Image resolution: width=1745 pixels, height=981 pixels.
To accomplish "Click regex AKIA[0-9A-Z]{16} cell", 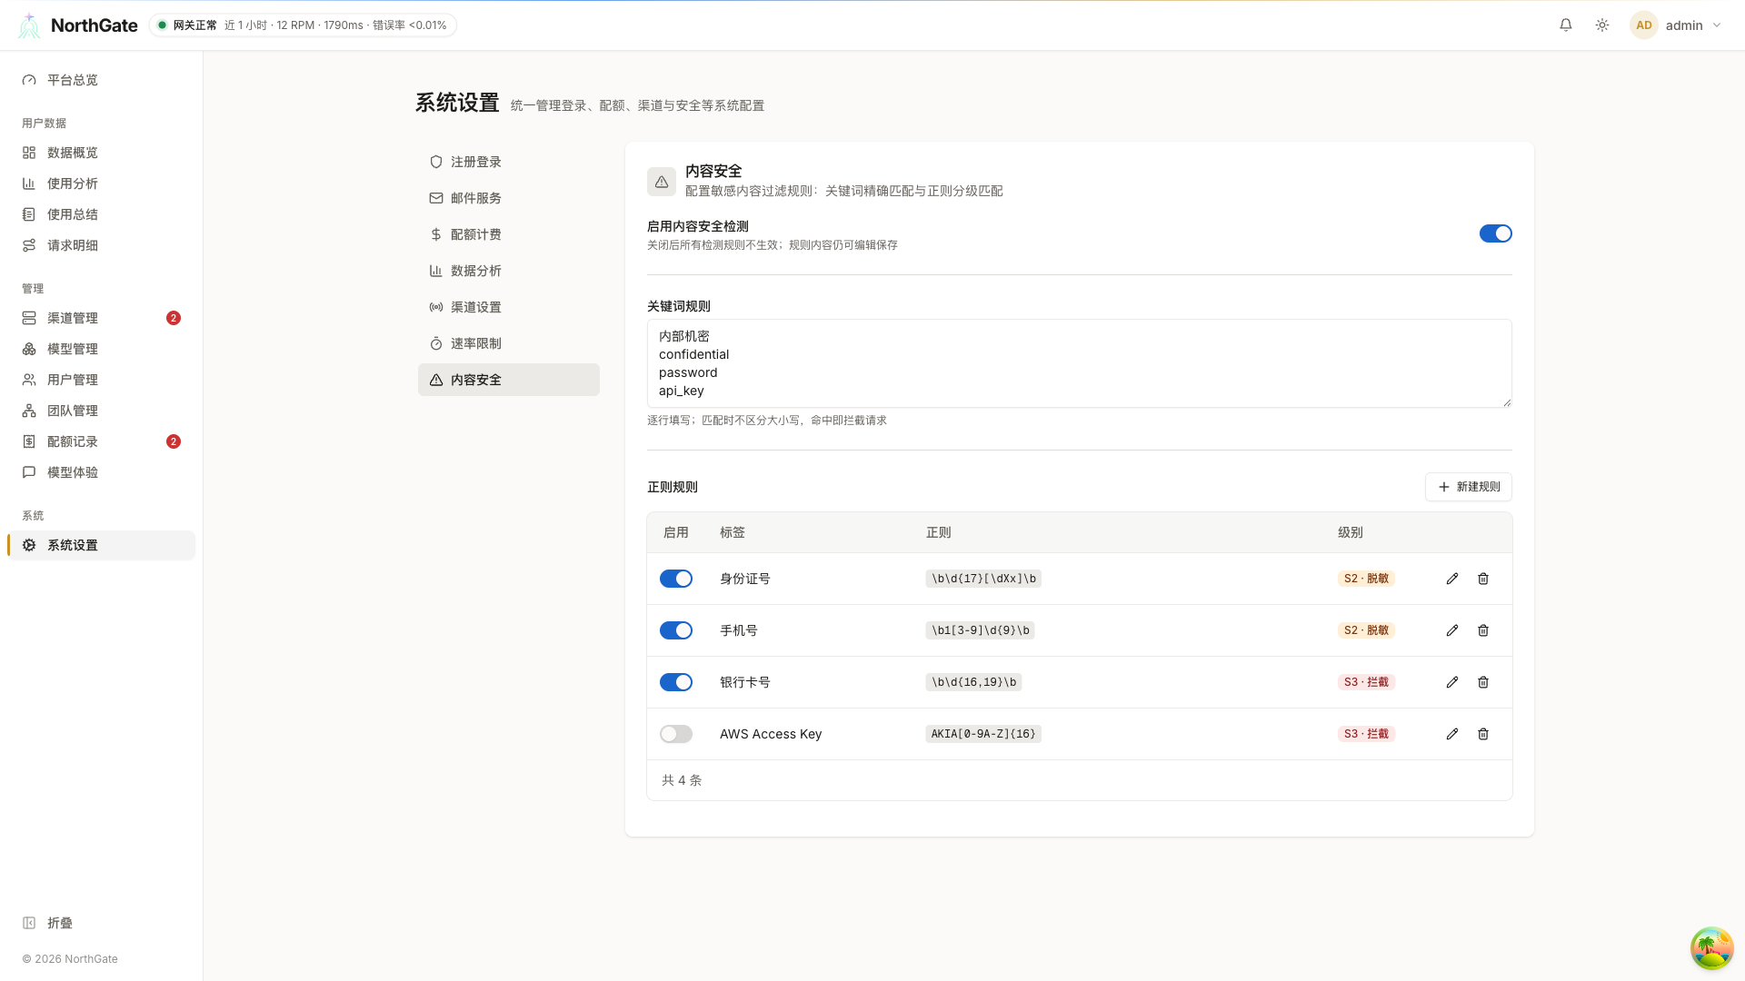I will point(983,734).
